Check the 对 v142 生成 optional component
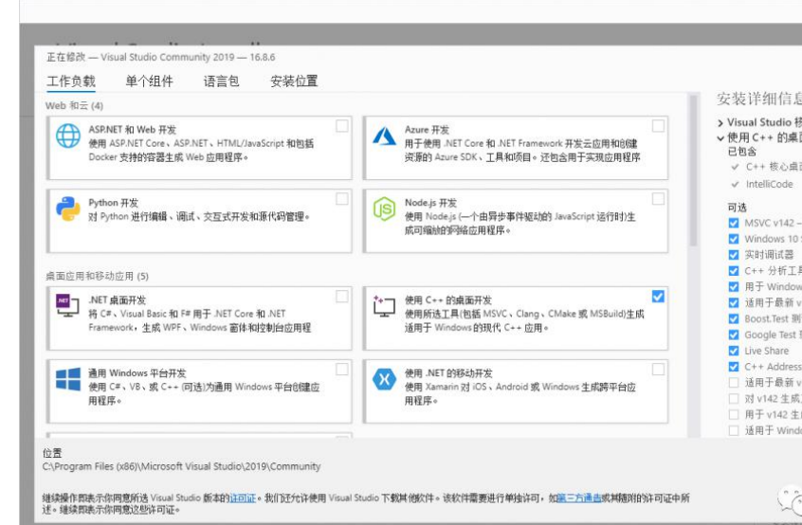 point(734,398)
